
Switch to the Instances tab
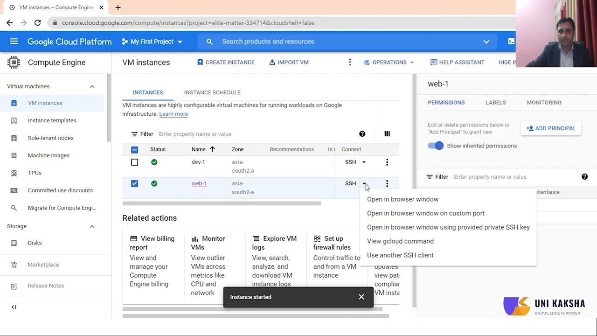[x=148, y=92]
